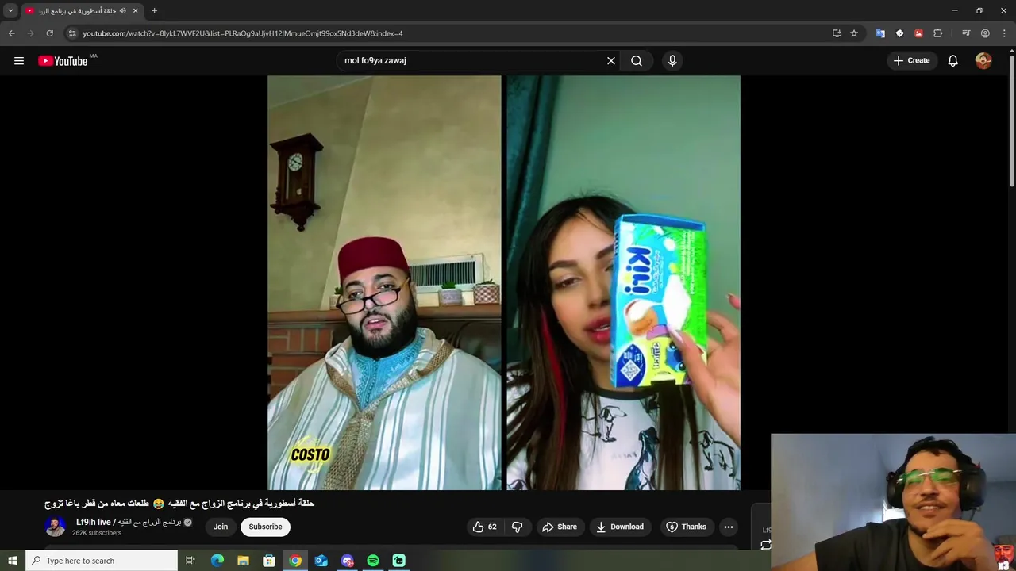Open Spotify from taskbar
The height and width of the screenshot is (571, 1016).
[x=373, y=561]
